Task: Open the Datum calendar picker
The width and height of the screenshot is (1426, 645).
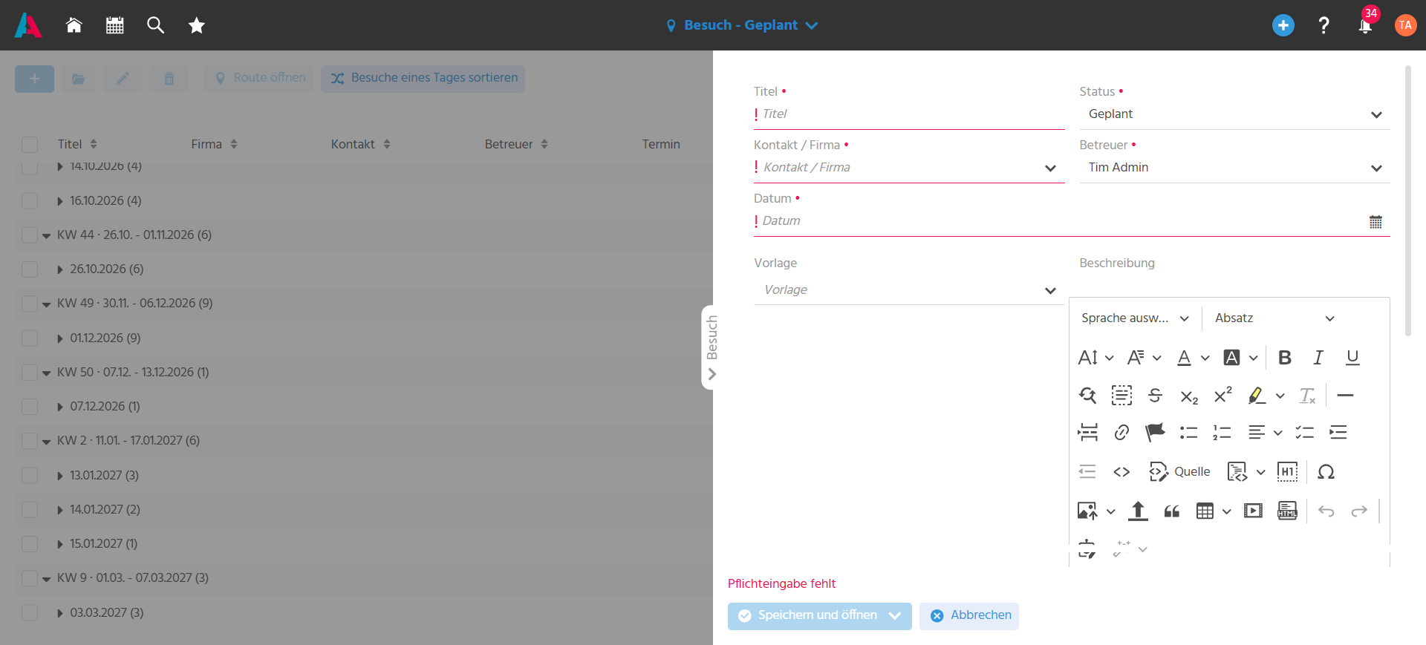Action: coord(1375,221)
